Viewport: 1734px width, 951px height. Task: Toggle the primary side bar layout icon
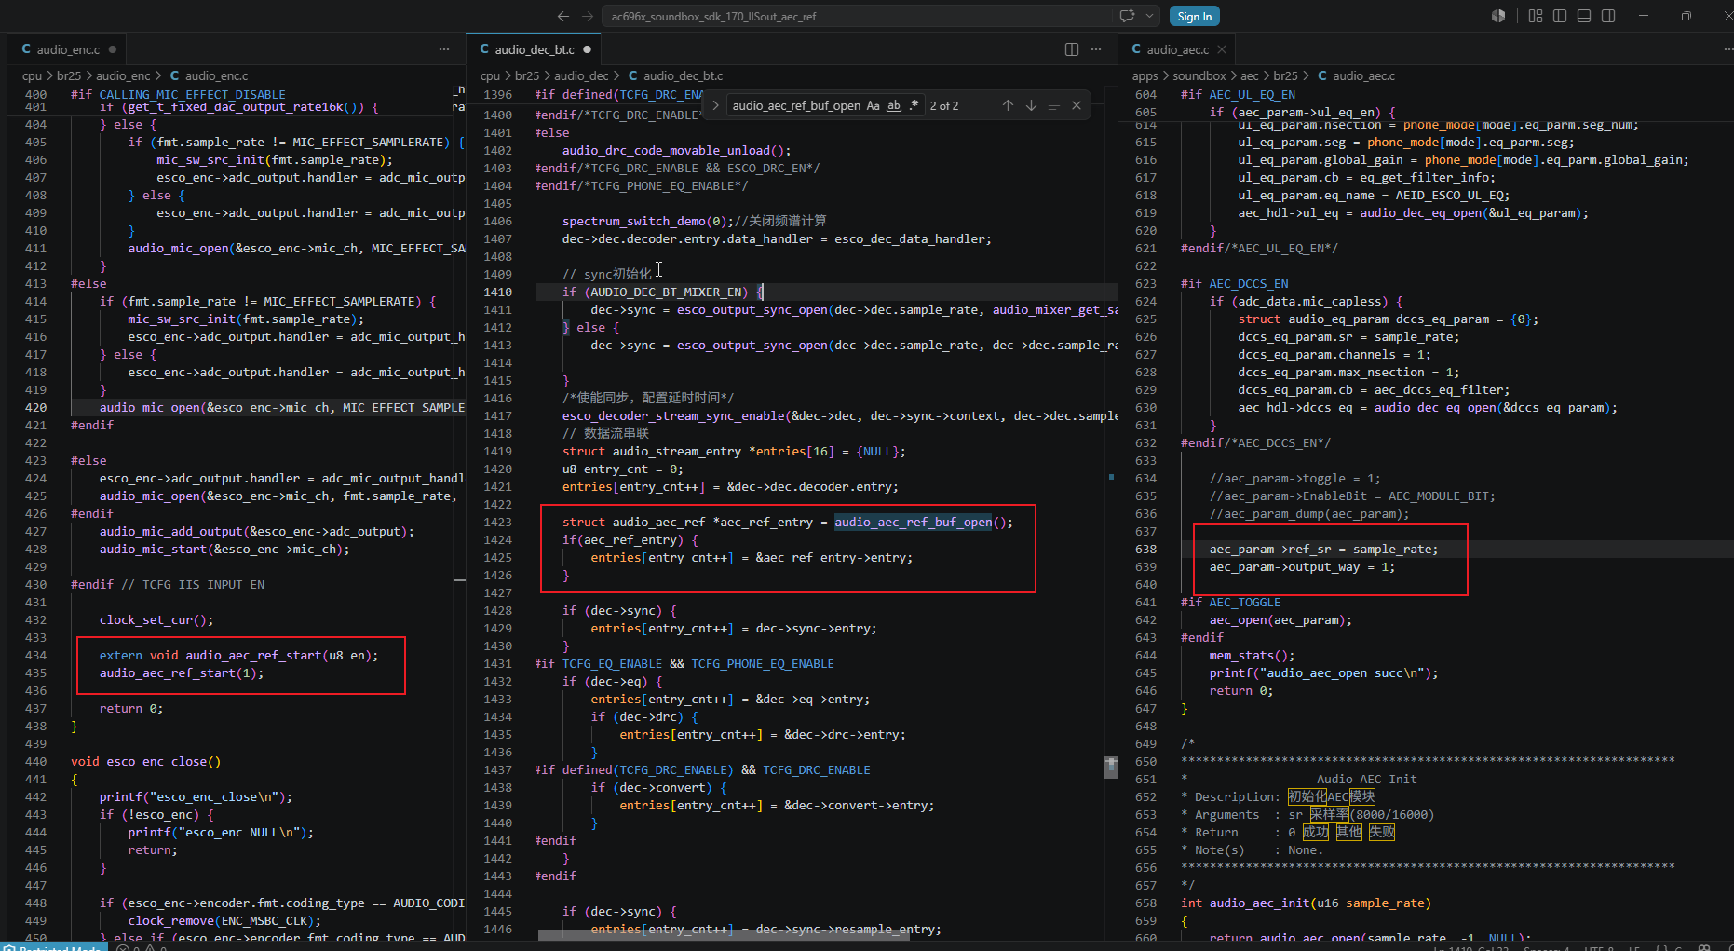(1560, 16)
